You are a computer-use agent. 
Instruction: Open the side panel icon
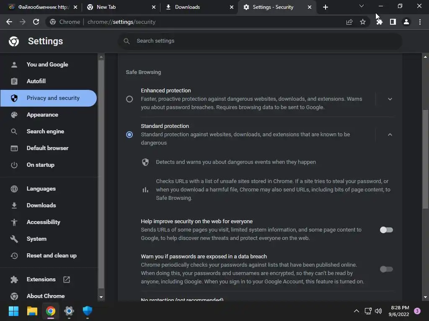(x=393, y=22)
